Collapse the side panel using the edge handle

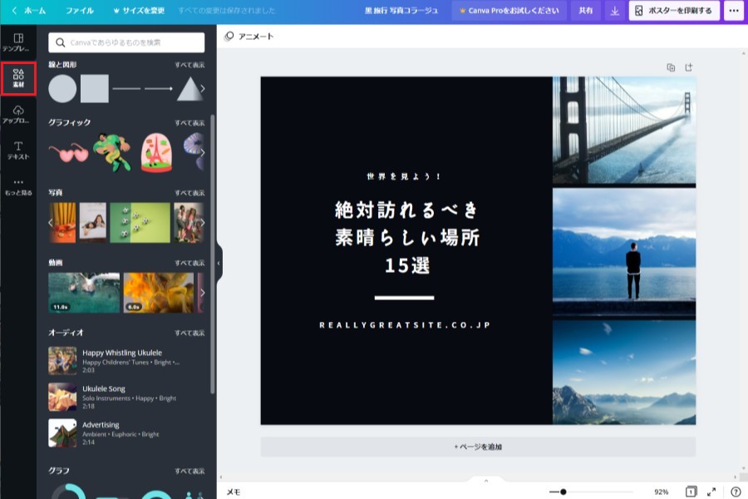pyautogui.click(x=219, y=262)
